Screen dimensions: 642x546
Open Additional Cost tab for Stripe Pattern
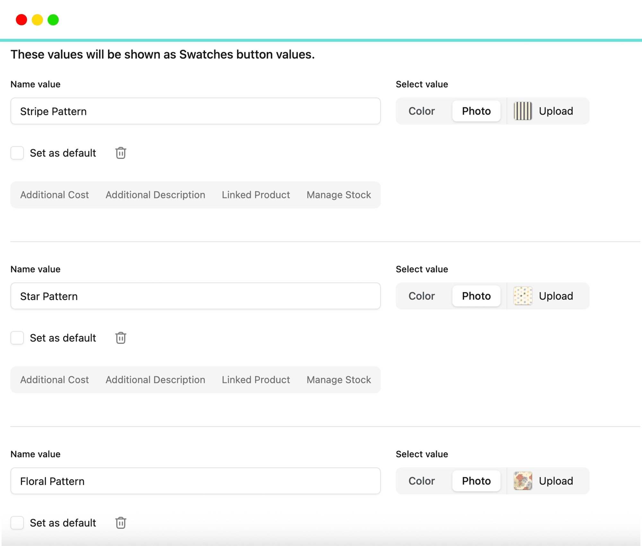click(55, 195)
